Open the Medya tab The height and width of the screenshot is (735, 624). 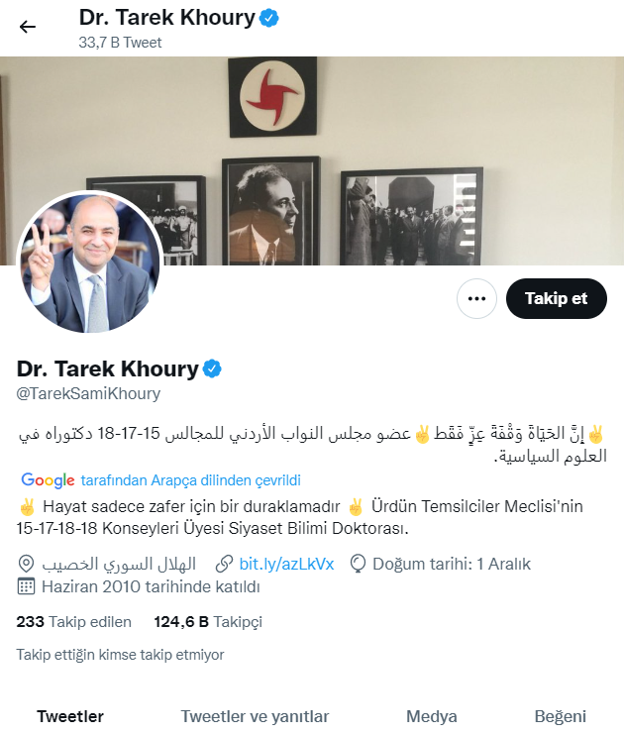pos(431,716)
